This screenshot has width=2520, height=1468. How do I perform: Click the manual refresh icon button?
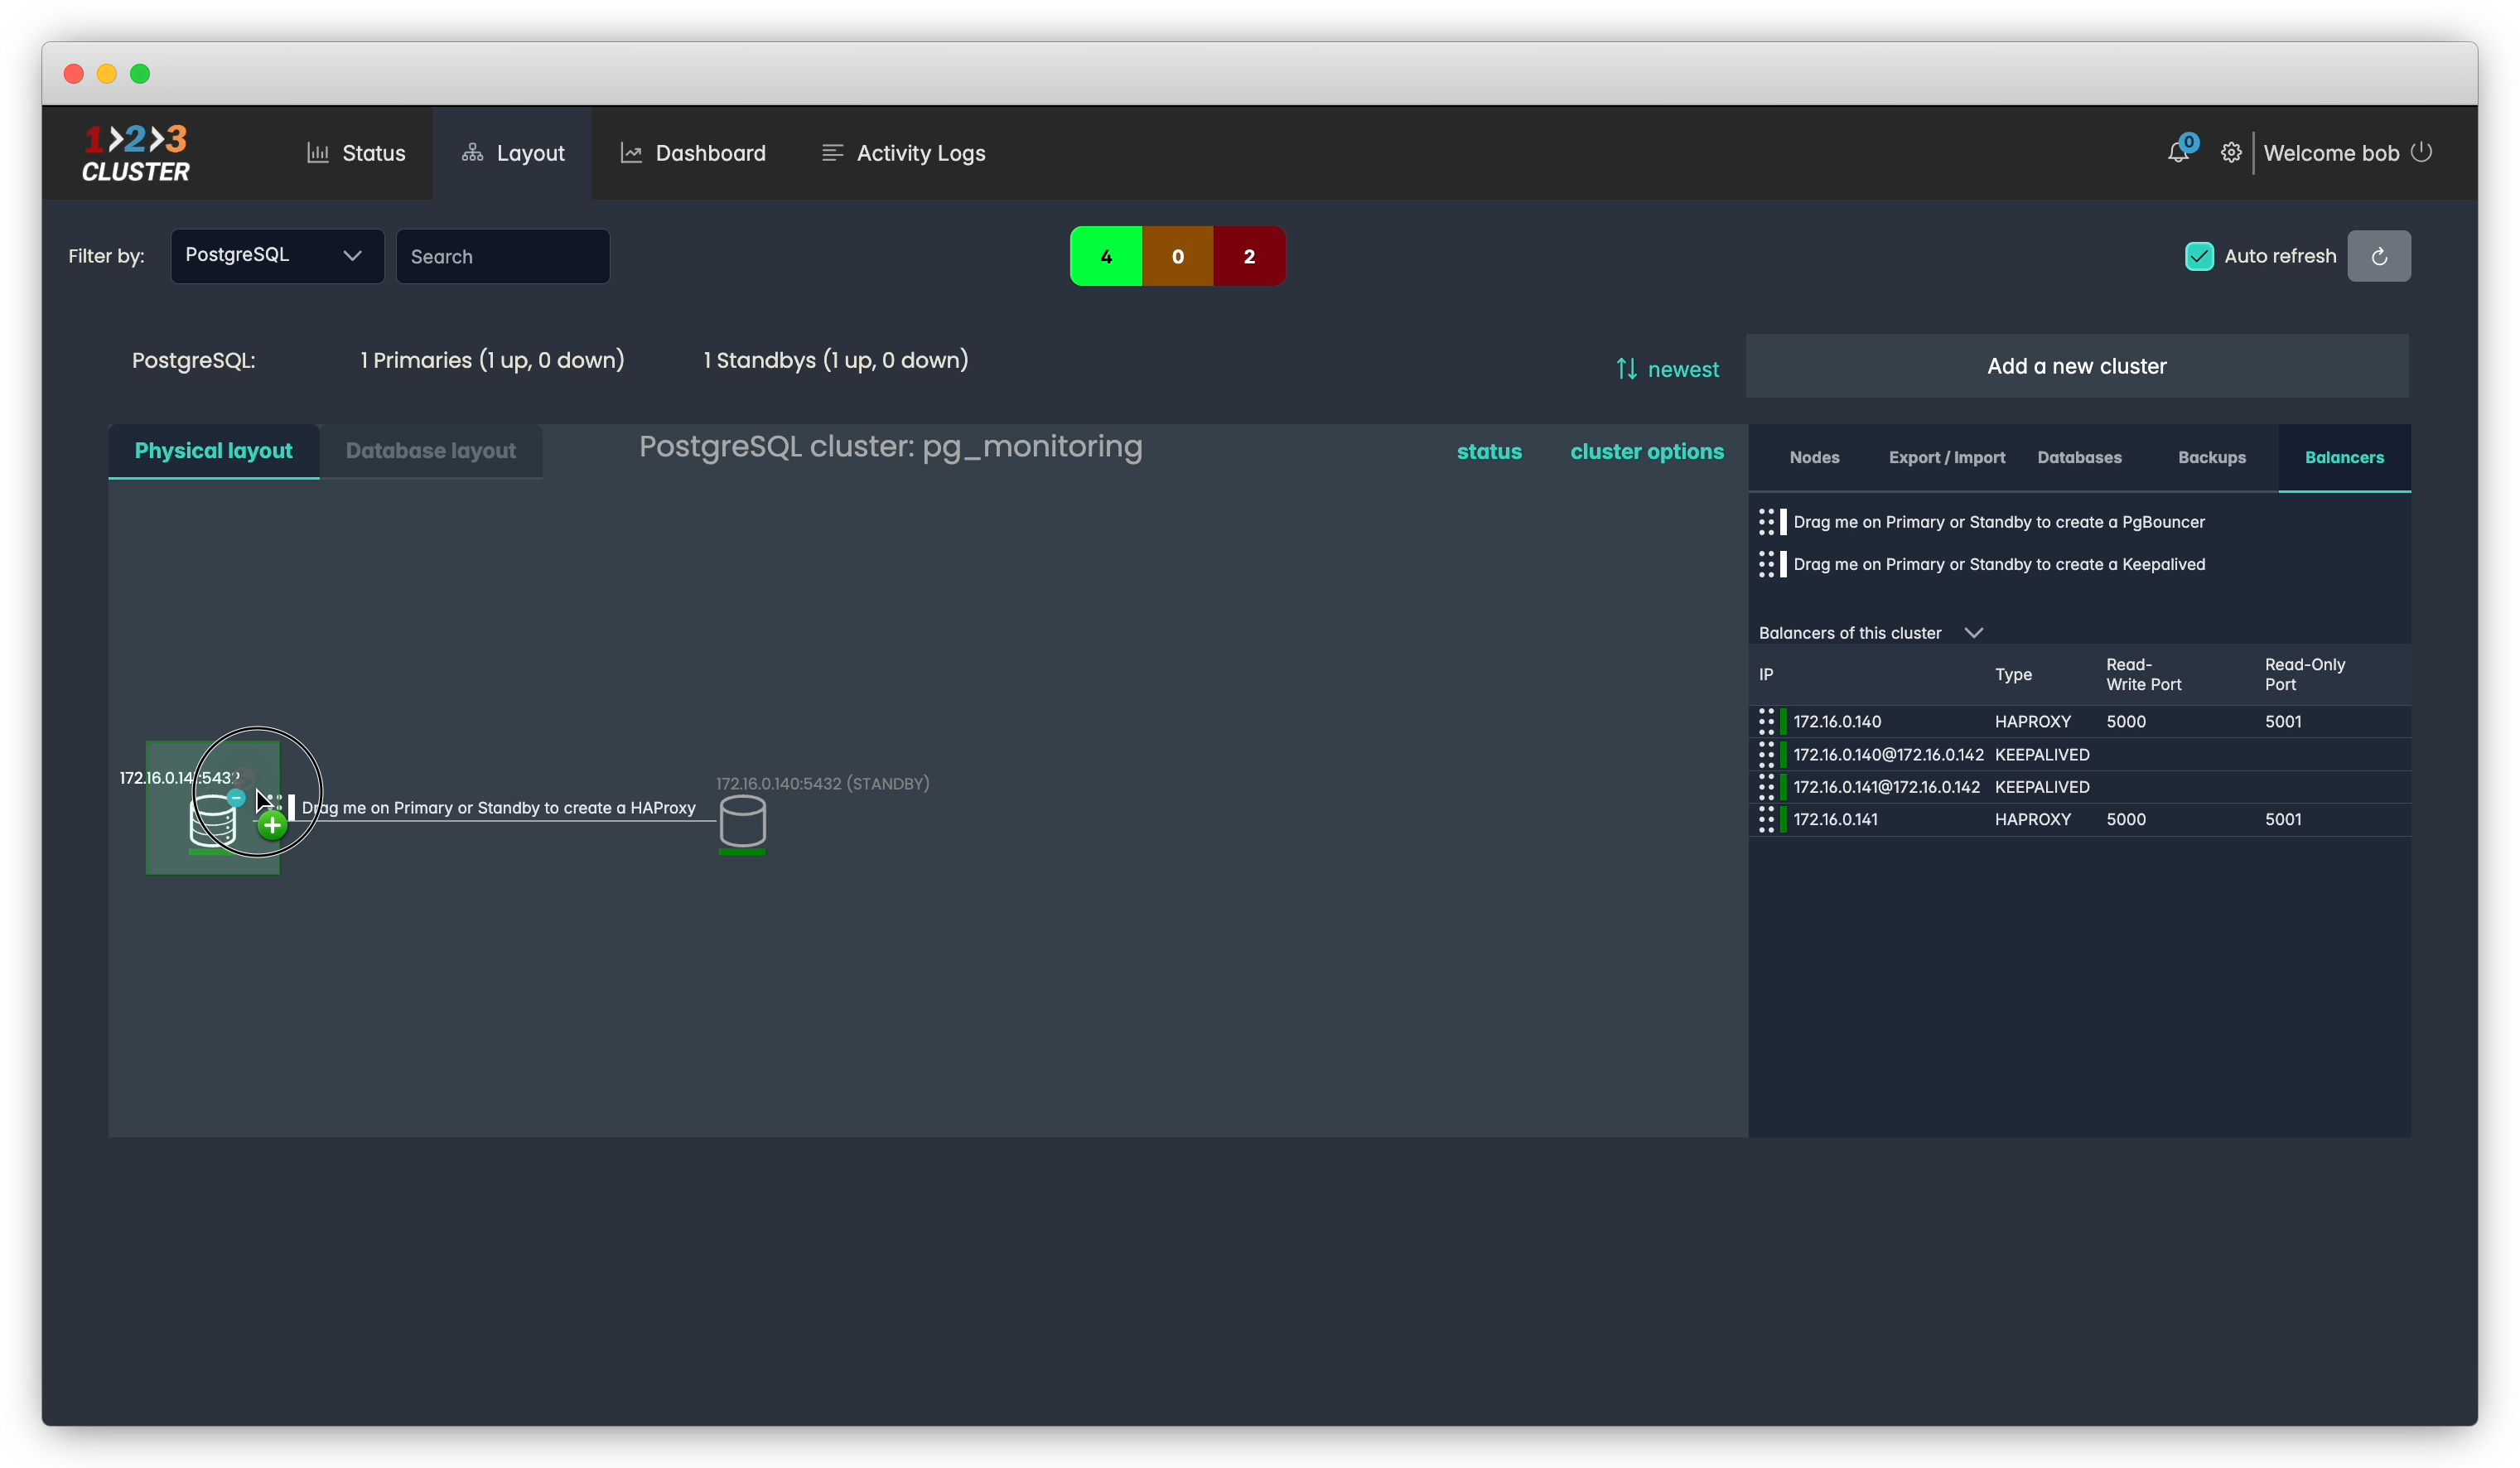tap(2378, 256)
